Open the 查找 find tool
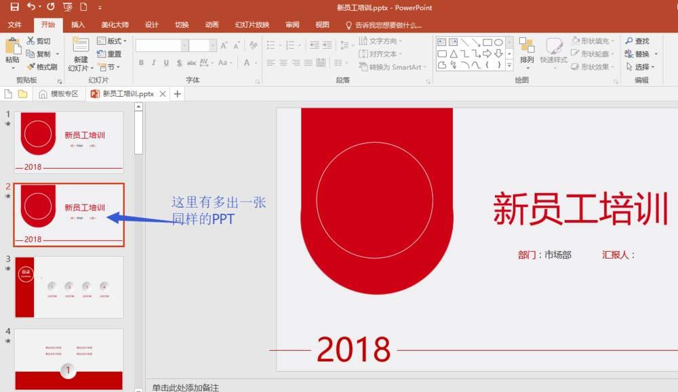This screenshot has height=392, width=678. pos(638,41)
